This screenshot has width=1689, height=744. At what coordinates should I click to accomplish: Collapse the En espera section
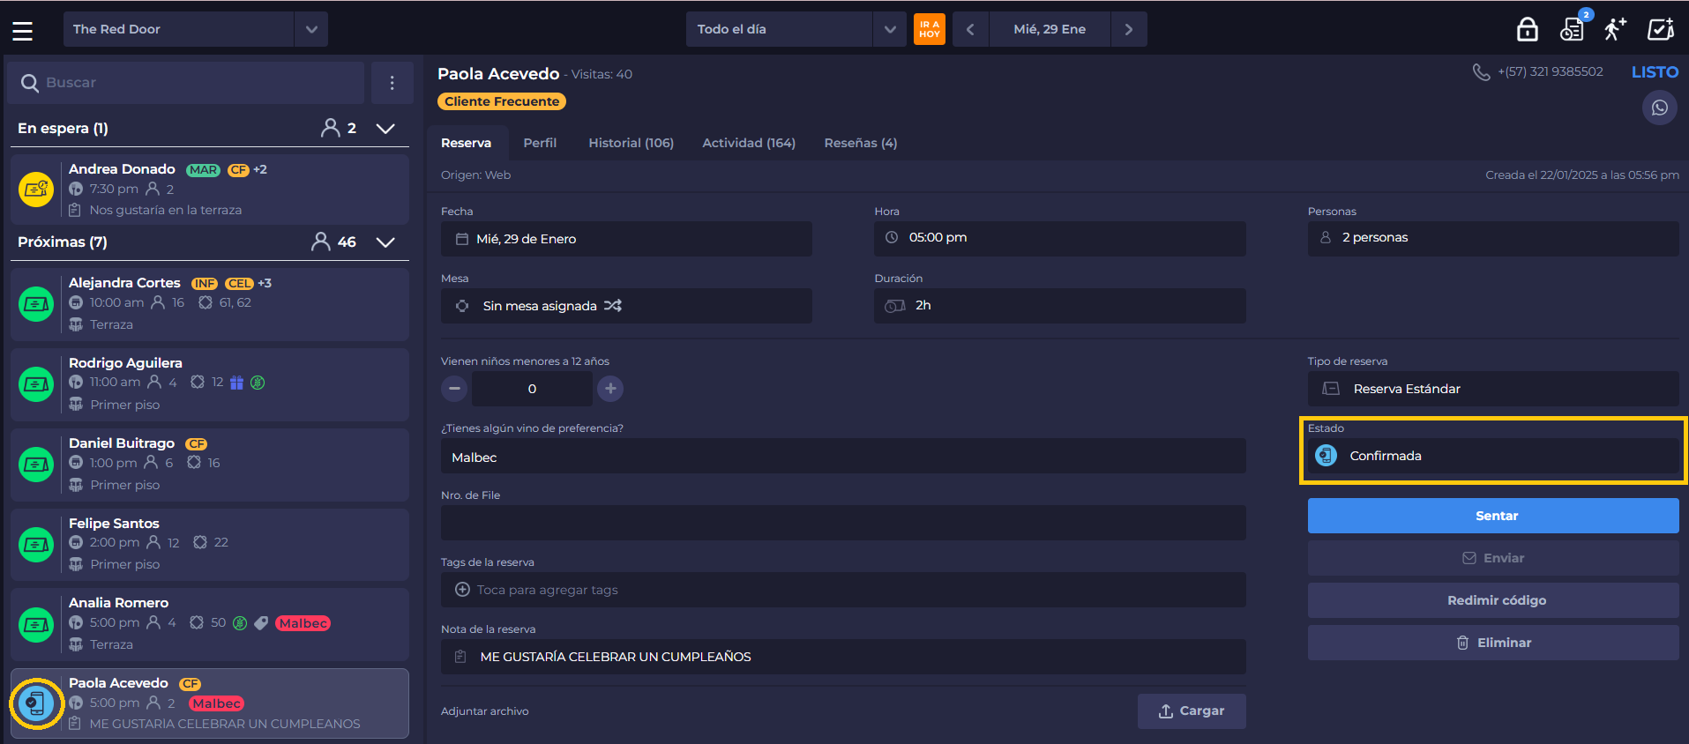coord(385,129)
